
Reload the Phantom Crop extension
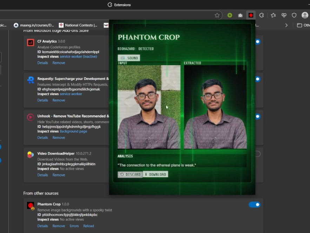tap(88, 226)
